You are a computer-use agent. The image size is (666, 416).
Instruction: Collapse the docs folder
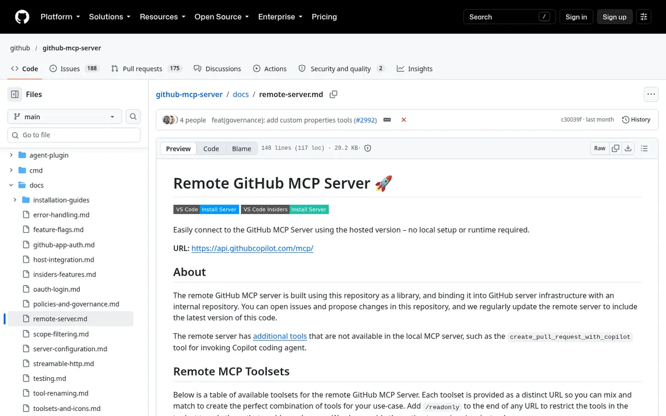(x=11, y=185)
